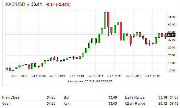
Task: Click the Bid value 33.40
Action: pyautogui.click(x=112, y=97)
